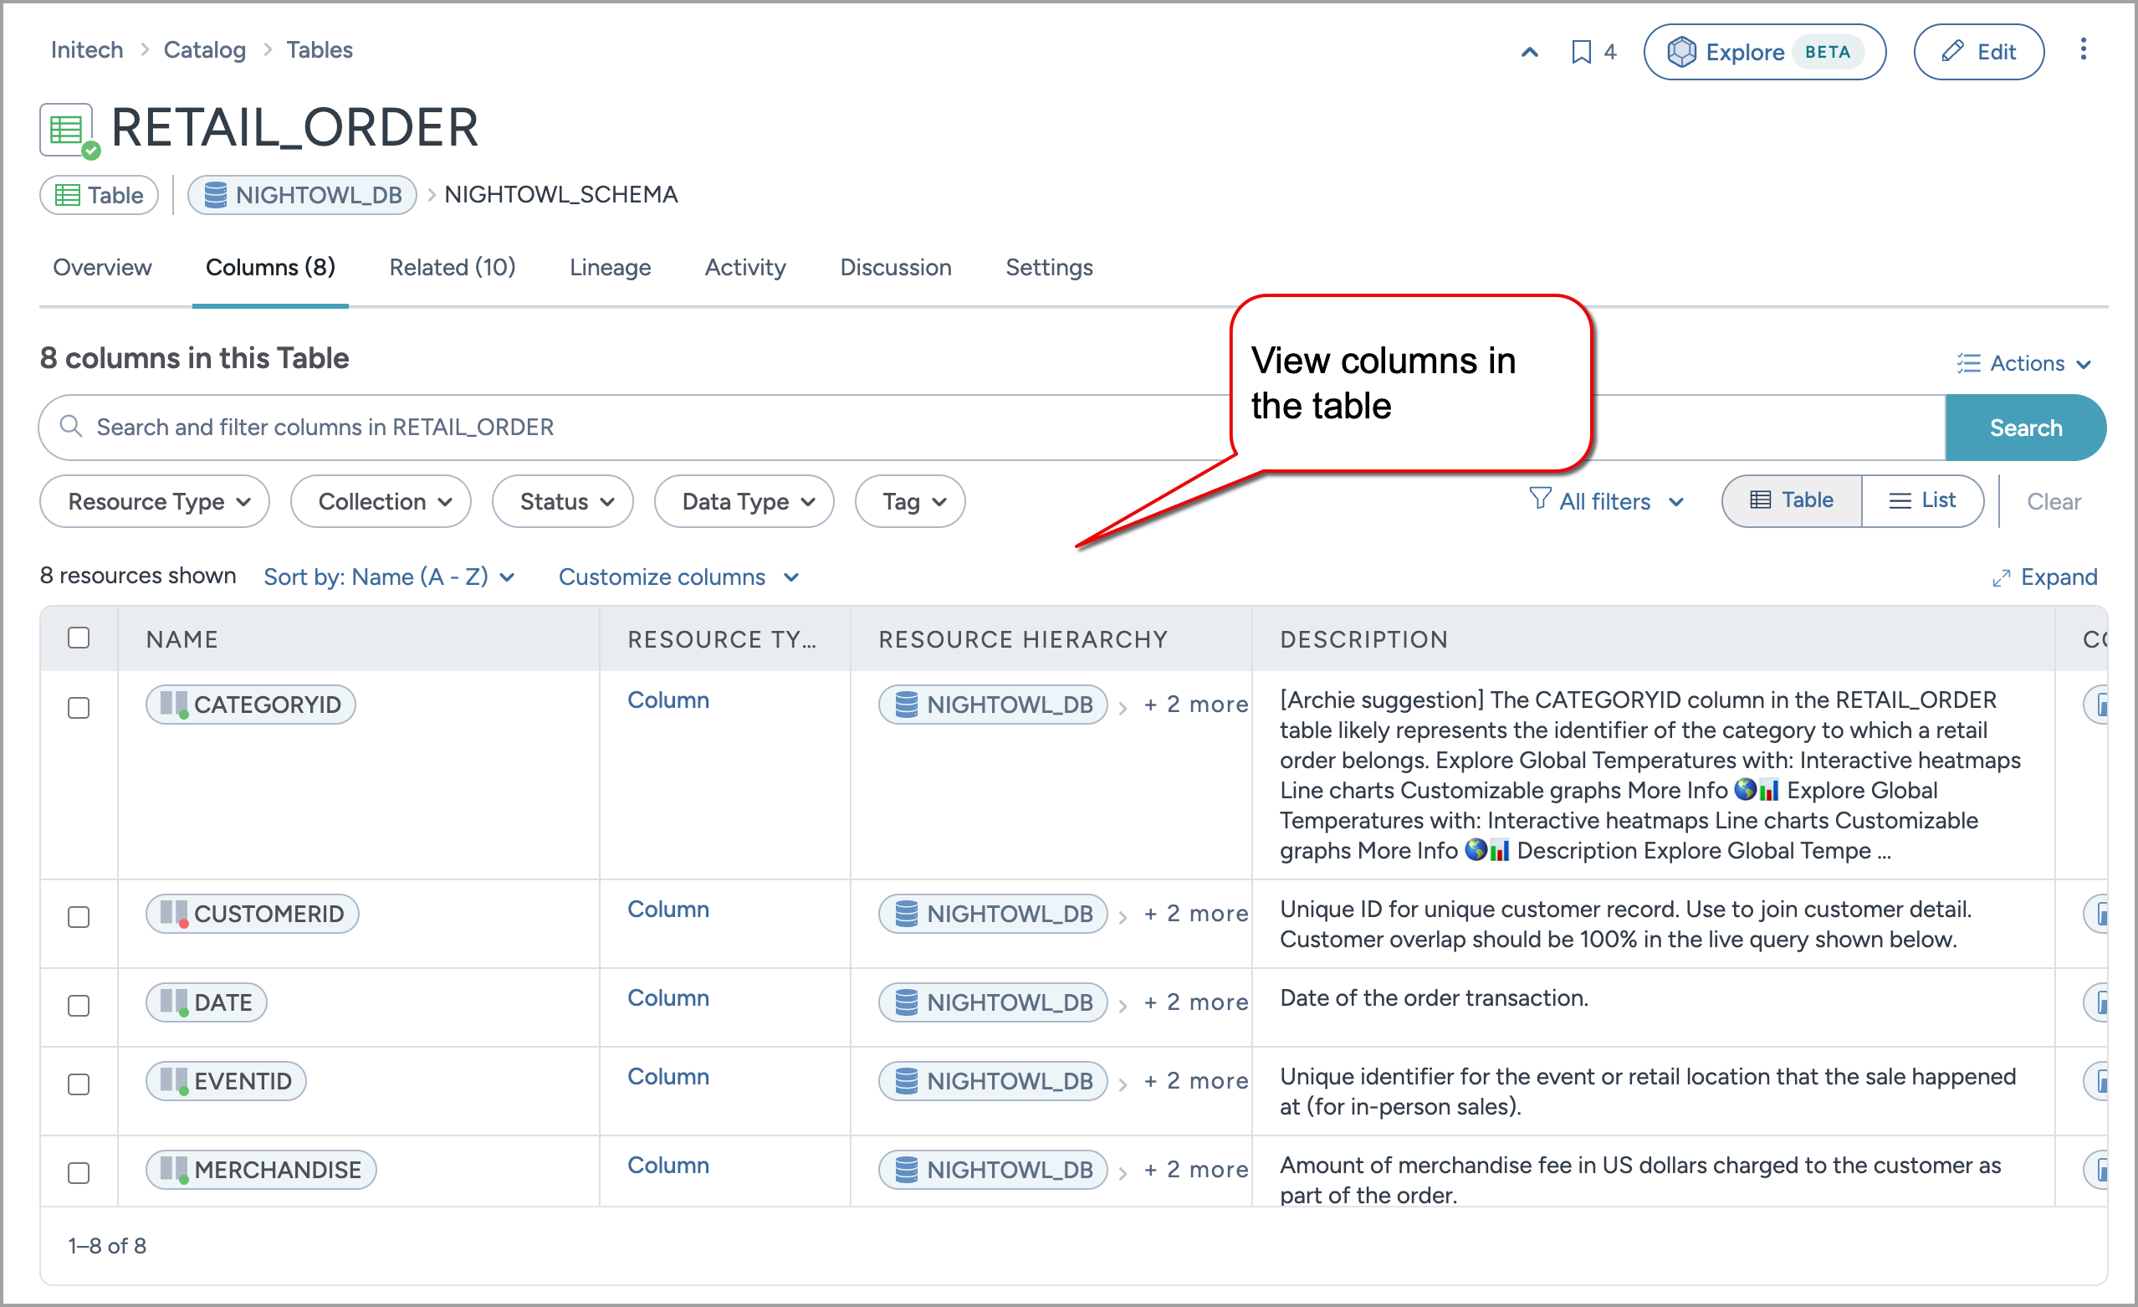2138x1307 pixels.
Task: Expand the Sort by Name (A - Z) dropdown
Action: coord(389,577)
